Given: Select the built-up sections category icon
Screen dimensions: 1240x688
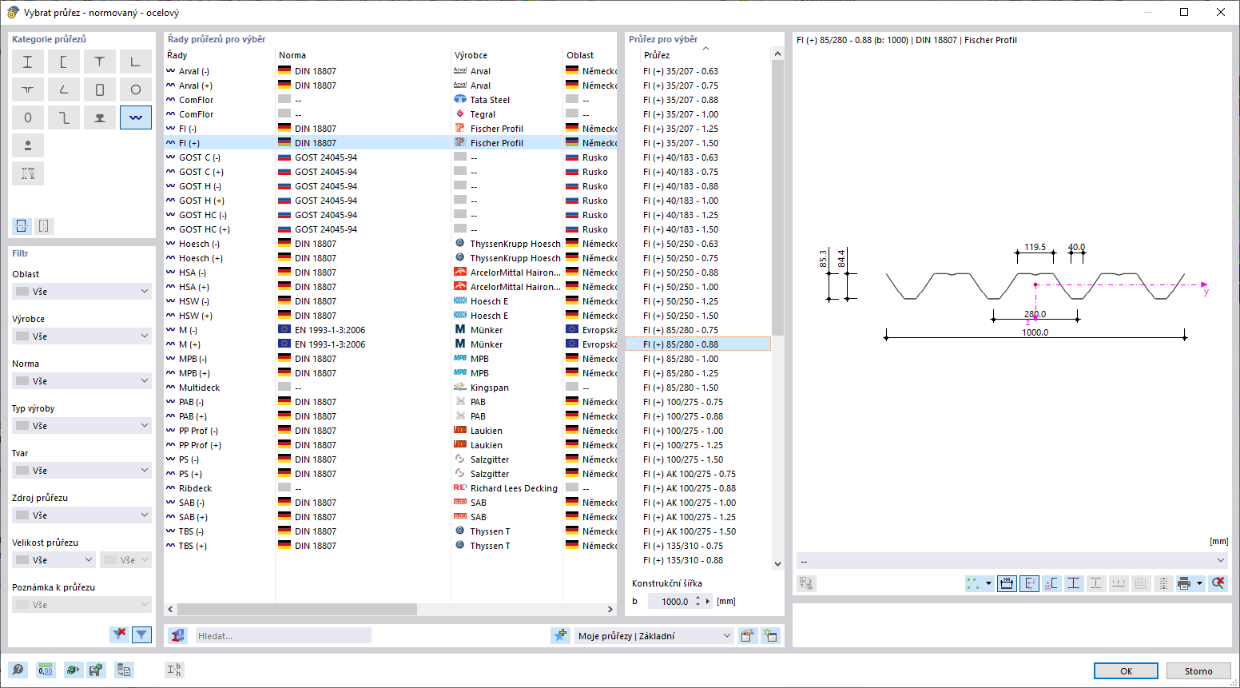Looking at the screenshot, I should pyautogui.click(x=28, y=173).
